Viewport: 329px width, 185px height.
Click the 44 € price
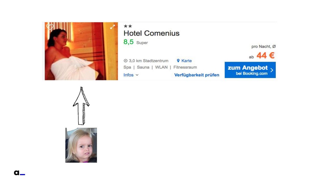(265, 55)
